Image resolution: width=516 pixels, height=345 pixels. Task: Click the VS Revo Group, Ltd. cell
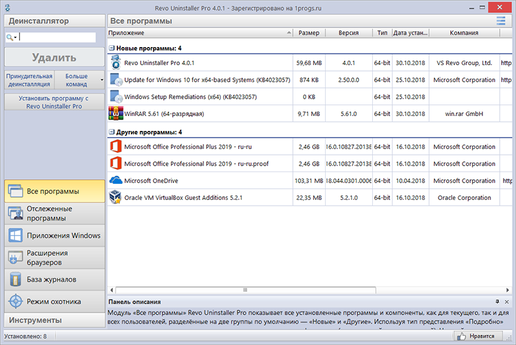[464, 63]
